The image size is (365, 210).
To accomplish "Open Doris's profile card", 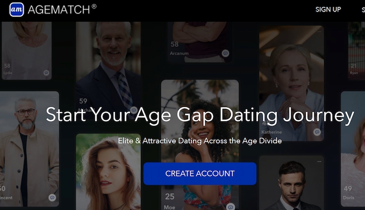I will click(353, 149).
